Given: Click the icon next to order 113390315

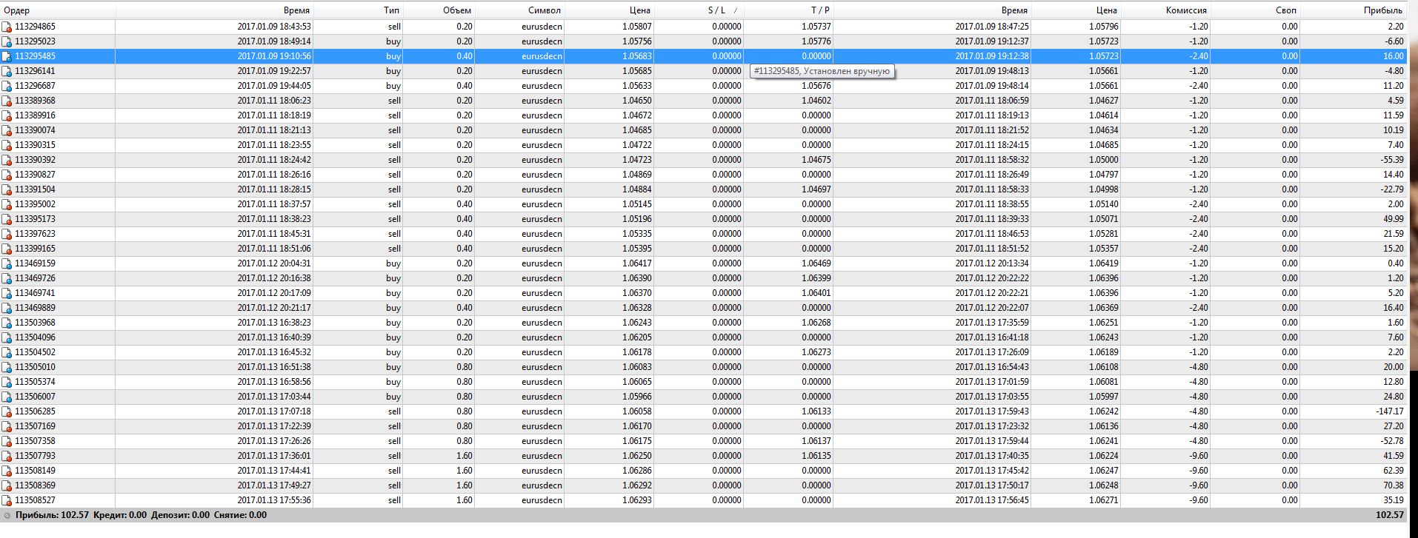Looking at the screenshot, I should click(x=7, y=145).
